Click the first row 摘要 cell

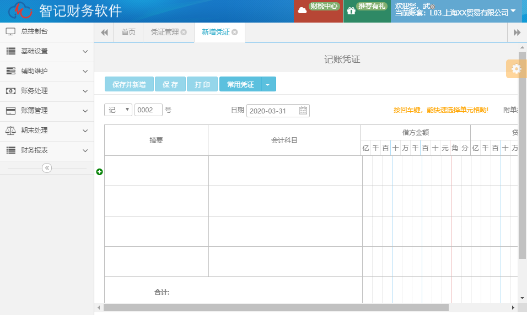point(157,171)
